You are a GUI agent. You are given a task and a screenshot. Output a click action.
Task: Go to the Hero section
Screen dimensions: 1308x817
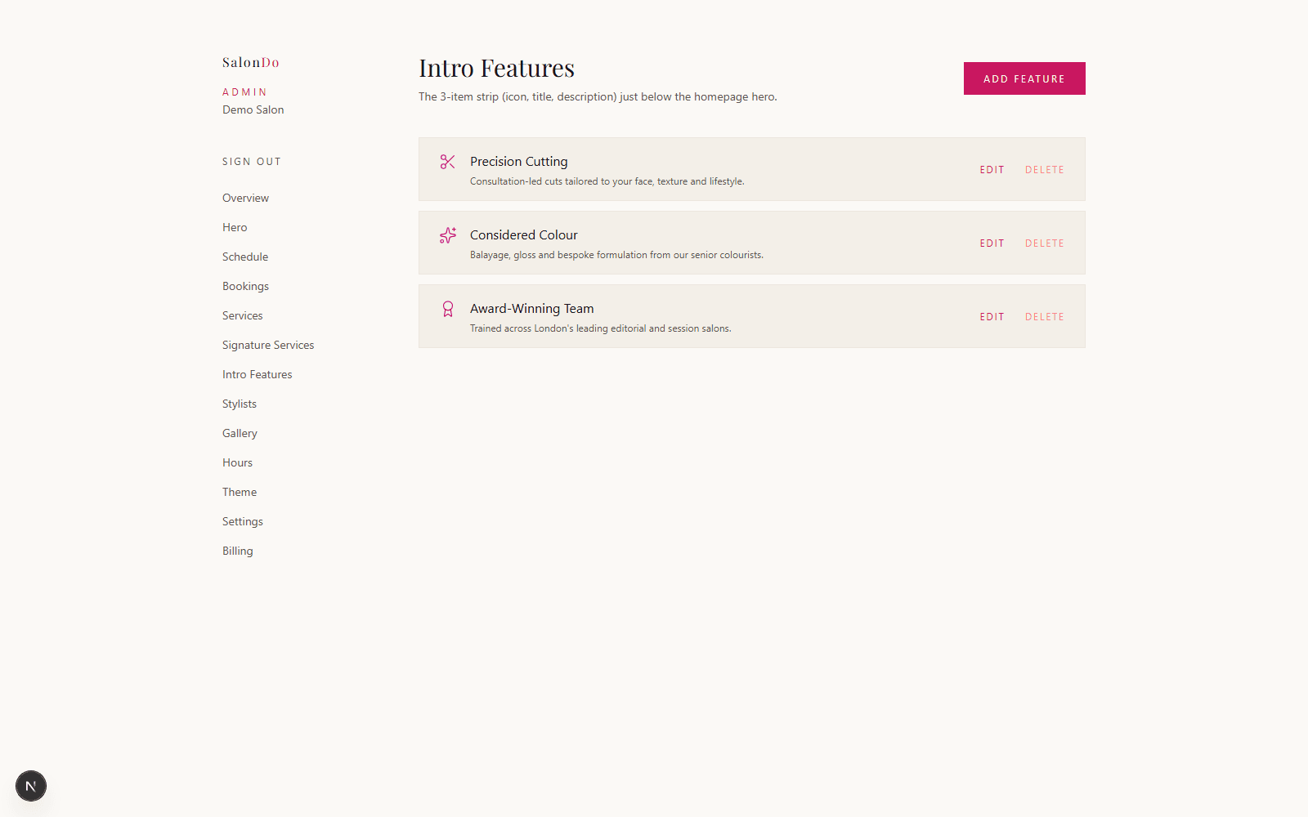[x=235, y=227]
